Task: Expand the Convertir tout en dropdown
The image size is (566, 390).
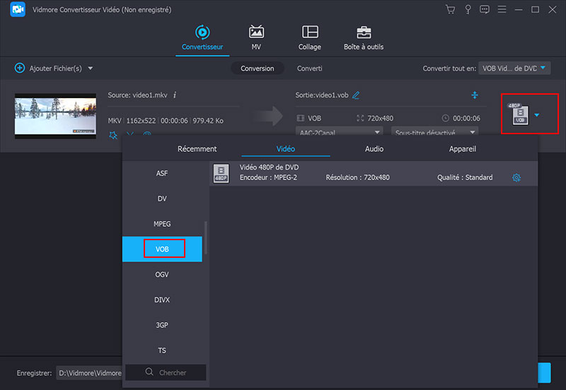Action: pos(514,69)
